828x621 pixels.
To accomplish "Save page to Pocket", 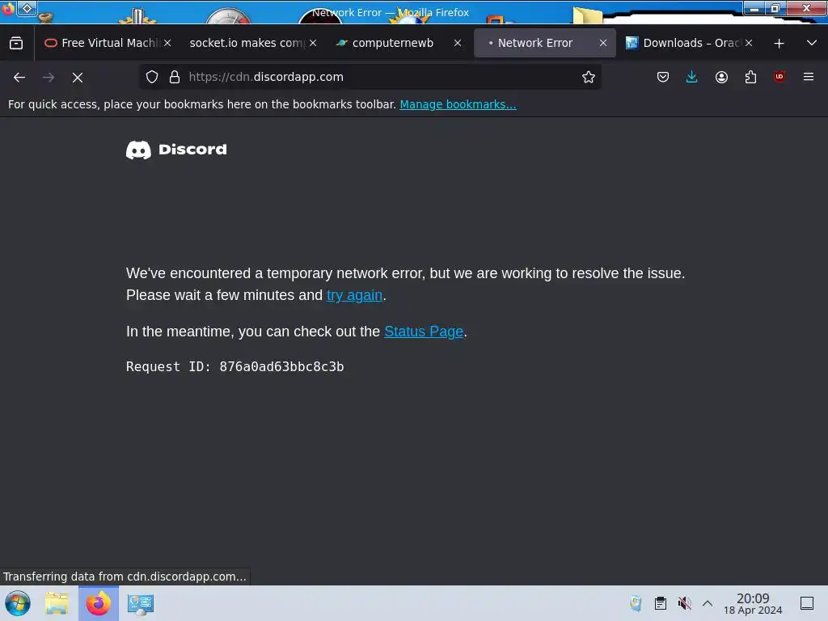I will [x=663, y=77].
